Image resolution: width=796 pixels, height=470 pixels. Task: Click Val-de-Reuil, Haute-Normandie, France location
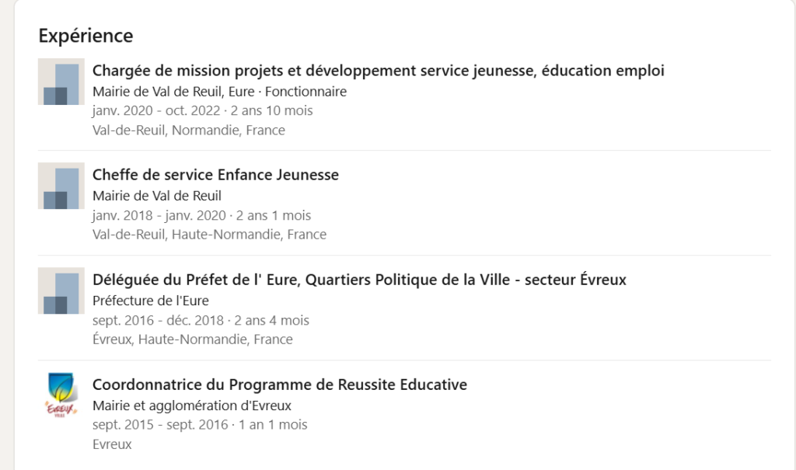click(209, 235)
